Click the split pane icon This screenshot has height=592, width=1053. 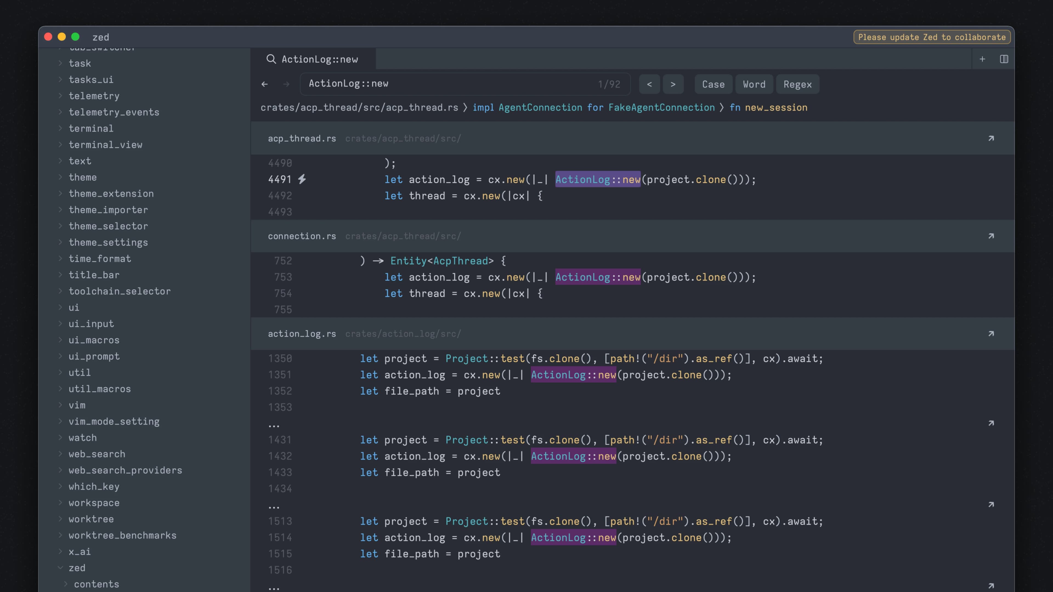[x=1004, y=59]
